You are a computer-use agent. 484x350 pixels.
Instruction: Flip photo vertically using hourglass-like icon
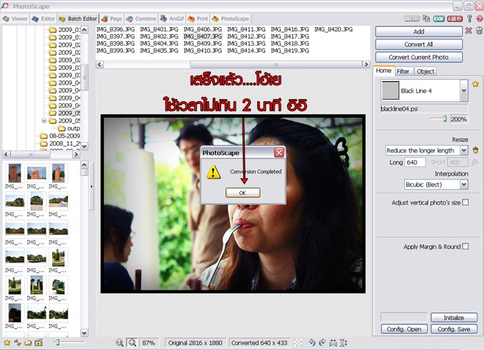click(x=343, y=342)
